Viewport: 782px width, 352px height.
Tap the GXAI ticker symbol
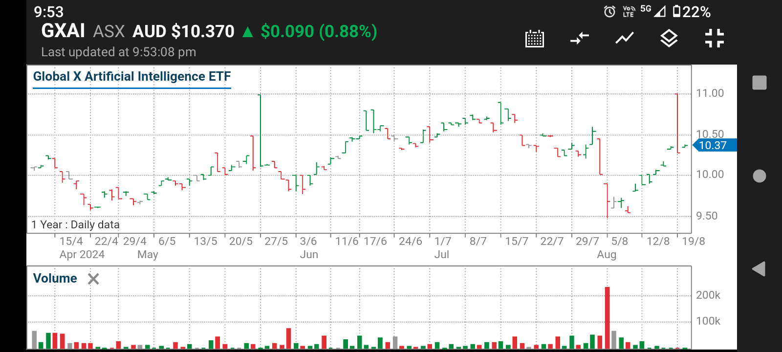coord(63,31)
